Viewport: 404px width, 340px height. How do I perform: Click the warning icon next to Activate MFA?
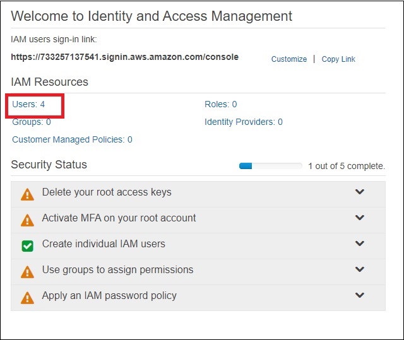click(28, 220)
